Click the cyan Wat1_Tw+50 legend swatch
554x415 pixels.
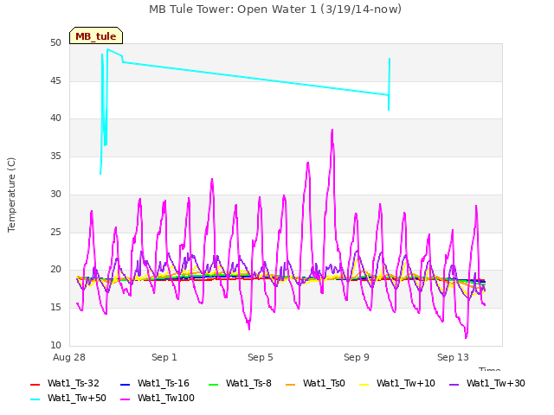[x=35, y=399]
